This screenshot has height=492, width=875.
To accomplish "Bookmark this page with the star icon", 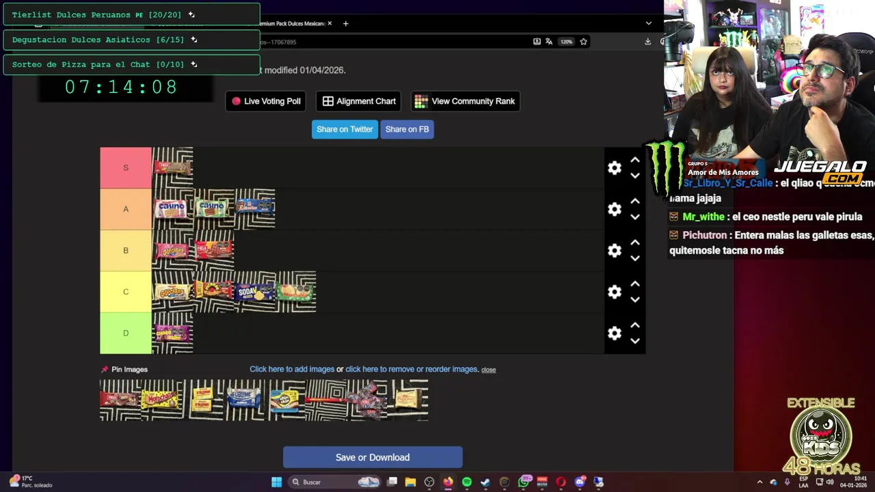I will tap(583, 42).
